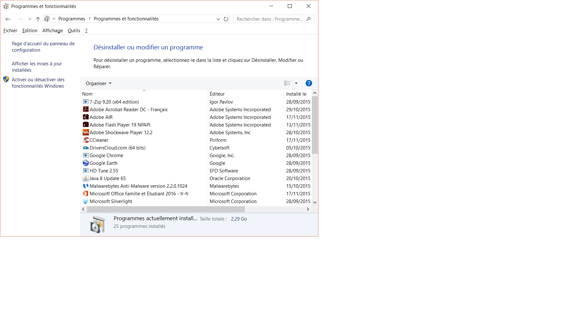Click the forward navigation arrow

20,19
